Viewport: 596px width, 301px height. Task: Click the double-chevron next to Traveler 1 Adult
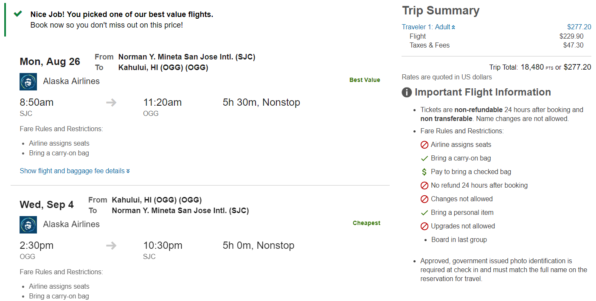(x=453, y=27)
